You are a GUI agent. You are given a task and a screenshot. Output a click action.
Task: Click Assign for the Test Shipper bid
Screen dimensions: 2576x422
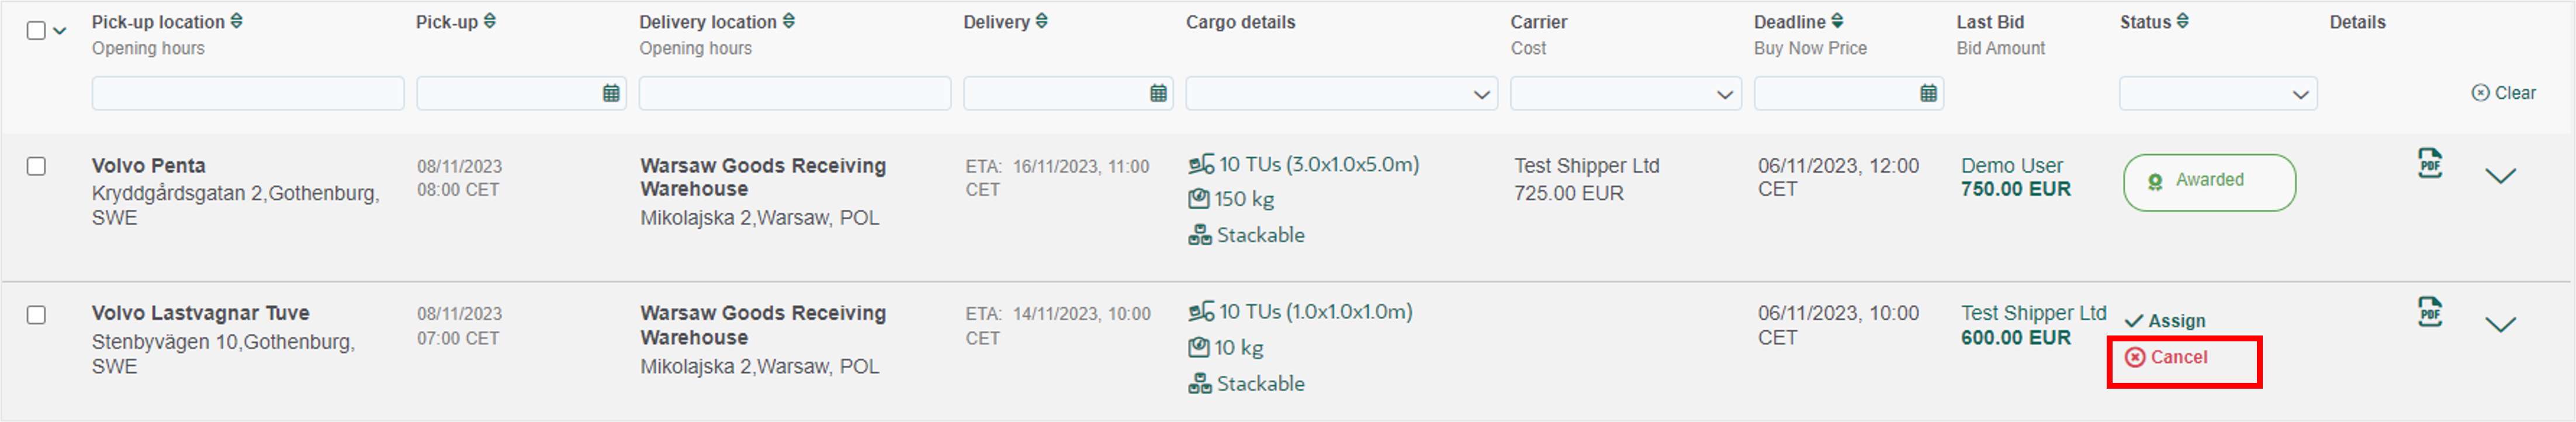2165,321
